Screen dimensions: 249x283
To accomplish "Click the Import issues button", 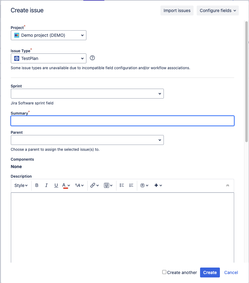I will (x=177, y=11).
